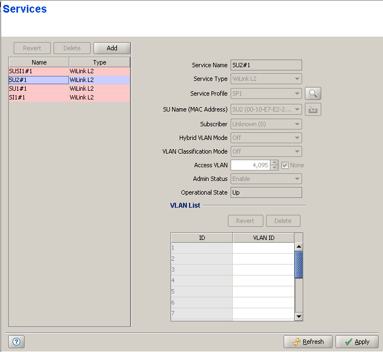383x352 pixels.
Task: Click the Add button above the services list
Action: [112, 48]
